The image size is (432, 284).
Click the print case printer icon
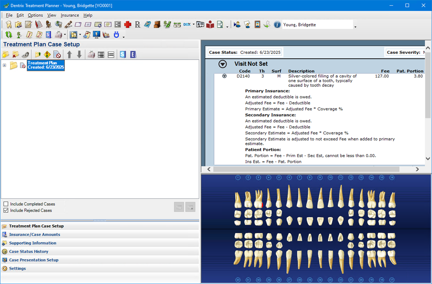pos(91,55)
